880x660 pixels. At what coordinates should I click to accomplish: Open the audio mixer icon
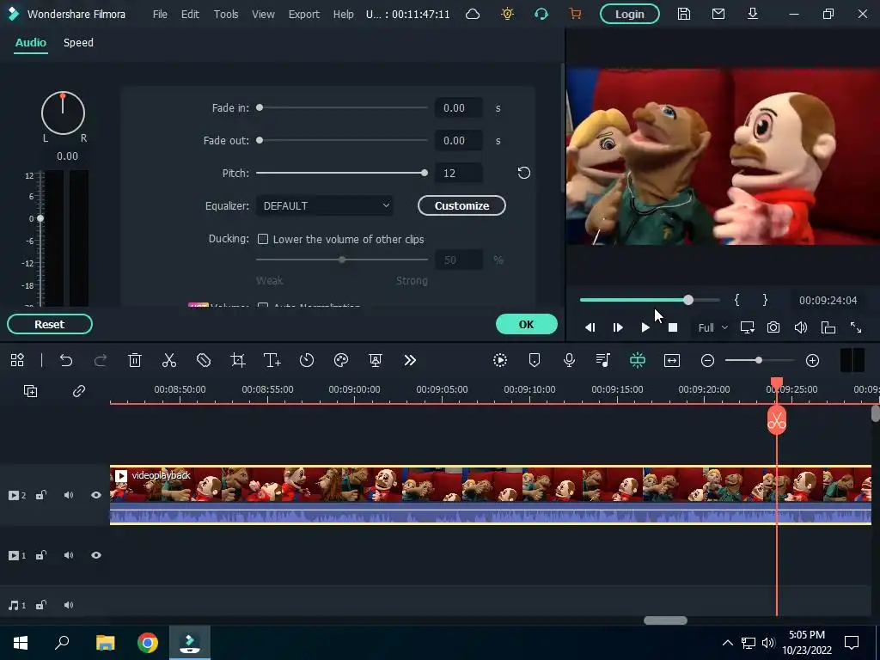[603, 360]
